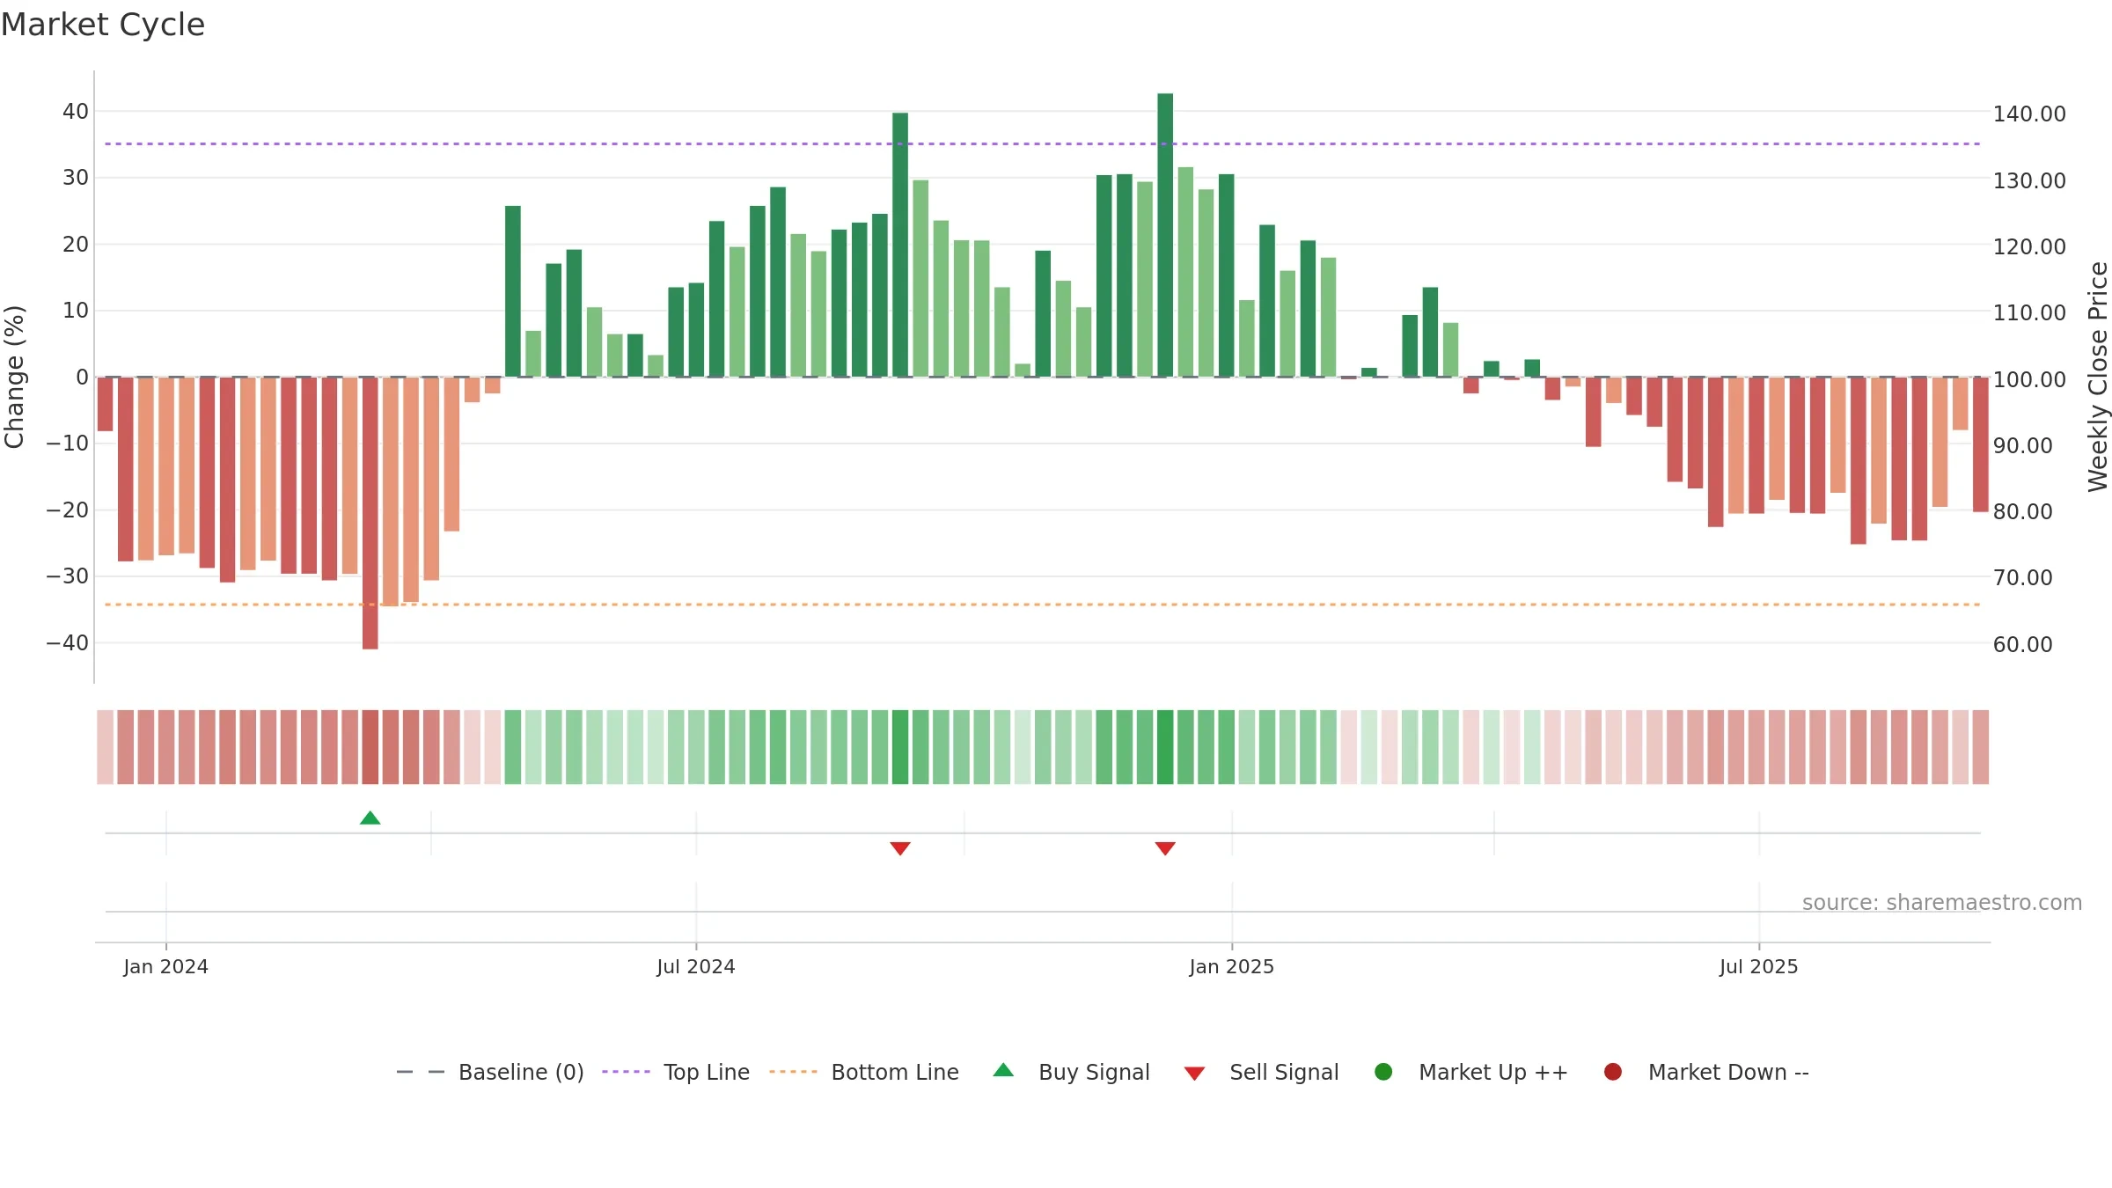Click the 0 left axis tick label
This screenshot has height=1188, width=2112.
(83, 377)
